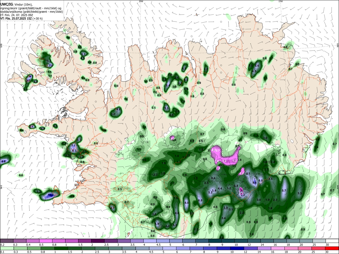The height and width of the screenshot is (254, 339).
Task: Click the 5.9 precipitation value near the south coast
Action: (157, 224)
